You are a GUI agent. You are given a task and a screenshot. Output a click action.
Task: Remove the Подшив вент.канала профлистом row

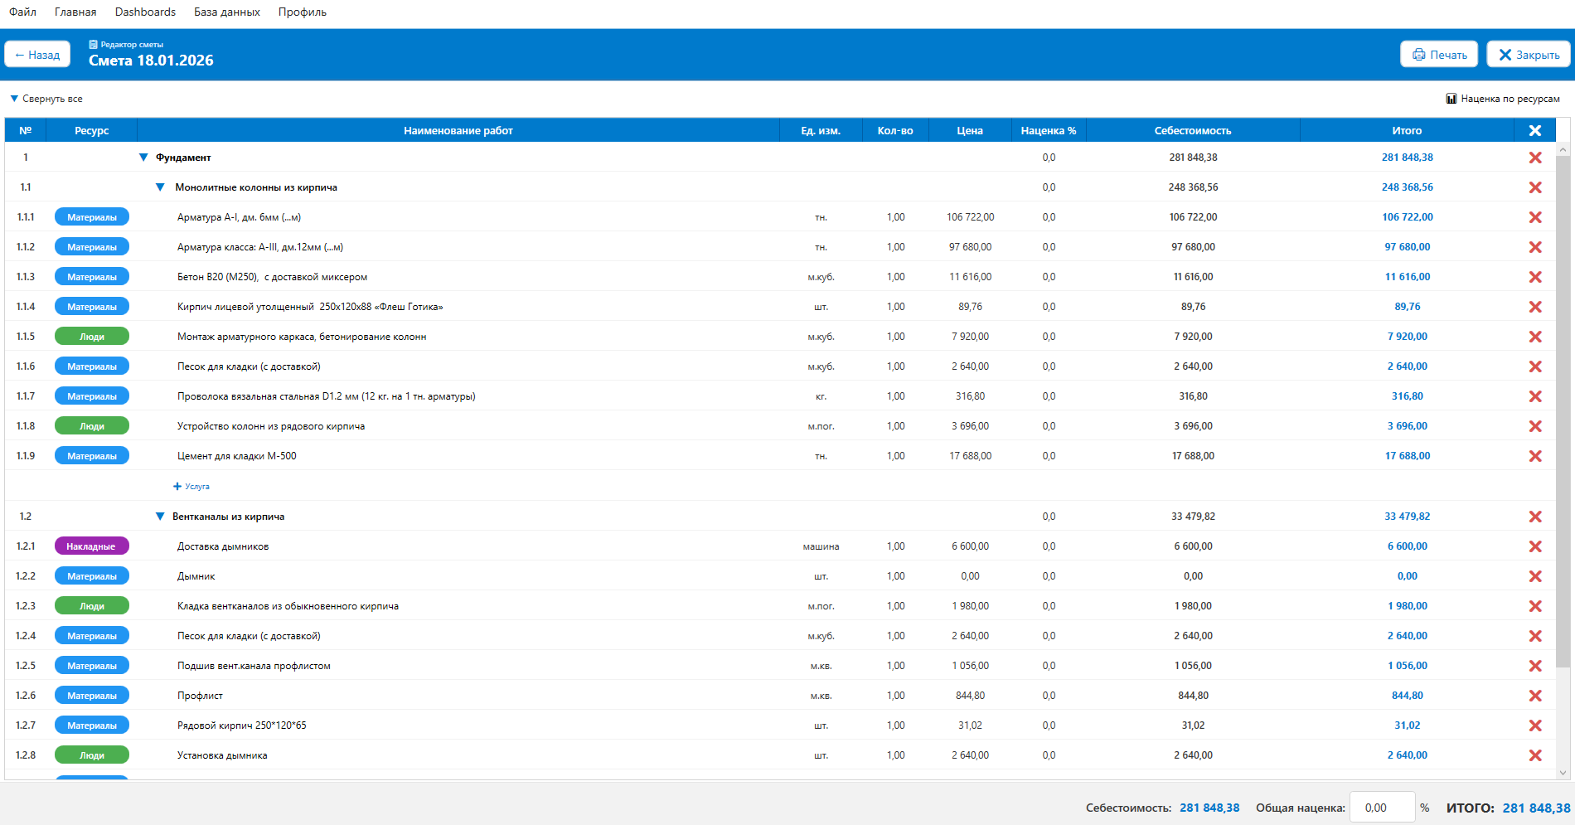(x=1535, y=666)
